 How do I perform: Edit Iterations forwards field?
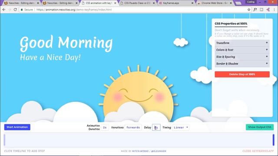click(133, 127)
